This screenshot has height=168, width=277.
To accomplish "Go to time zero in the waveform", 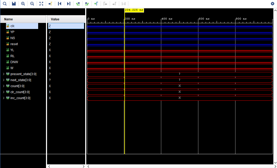I will 60,4.
